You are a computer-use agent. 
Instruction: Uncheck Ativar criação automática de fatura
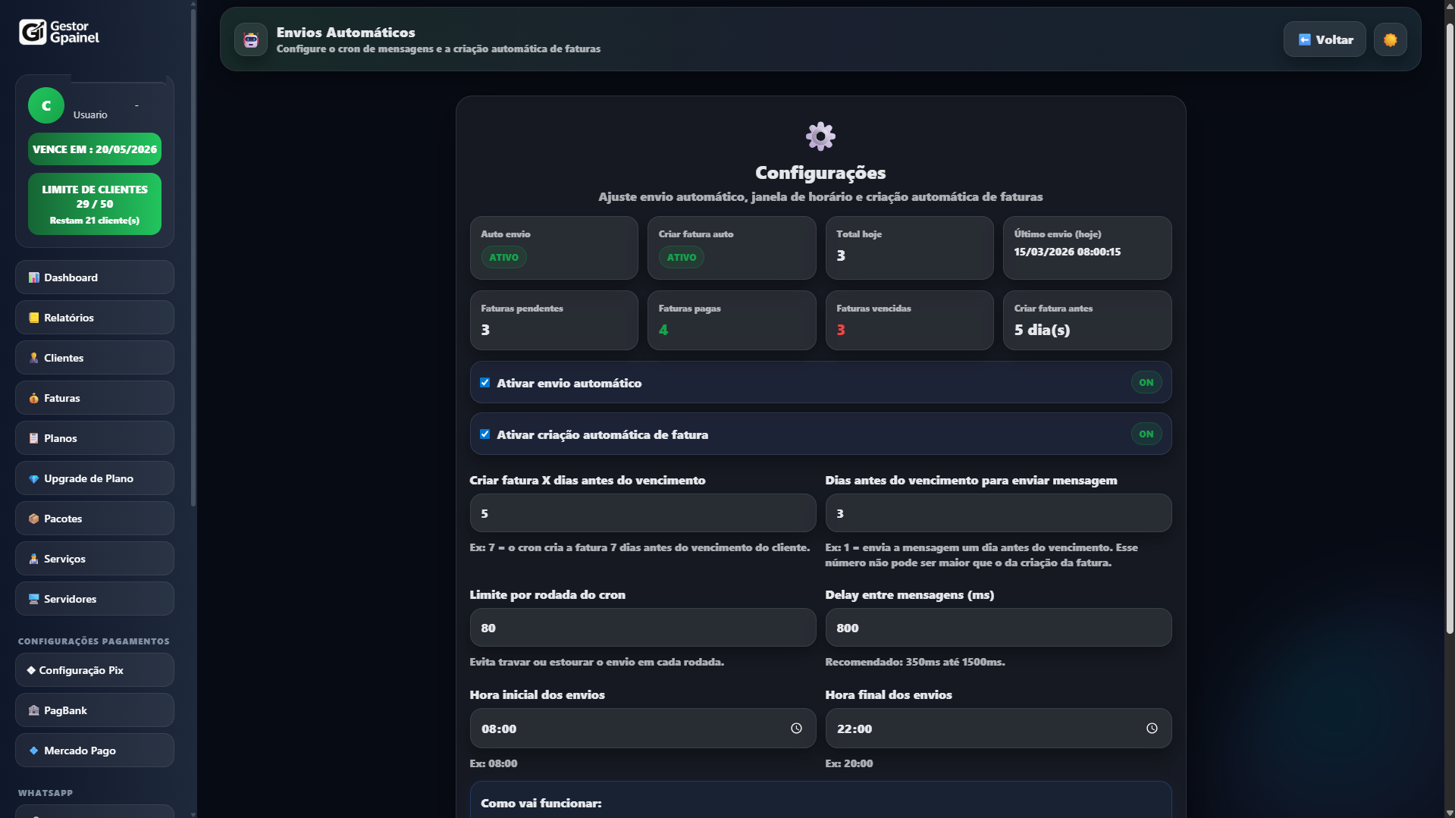[x=485, y=434]
